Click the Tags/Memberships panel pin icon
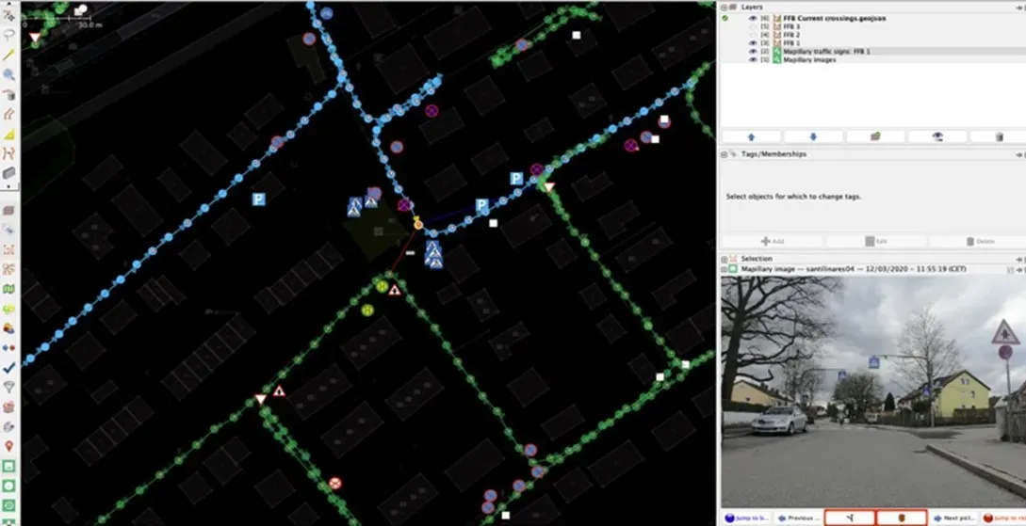This screenshot has width=1026, height=526. (x=1020, y=155)
